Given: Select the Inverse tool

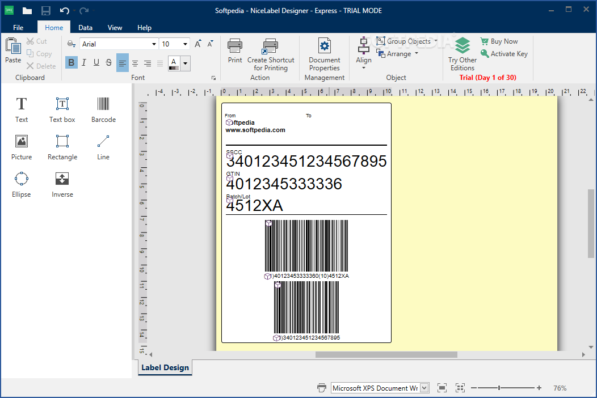Looking at the screenshot, I should click(62, 184).
